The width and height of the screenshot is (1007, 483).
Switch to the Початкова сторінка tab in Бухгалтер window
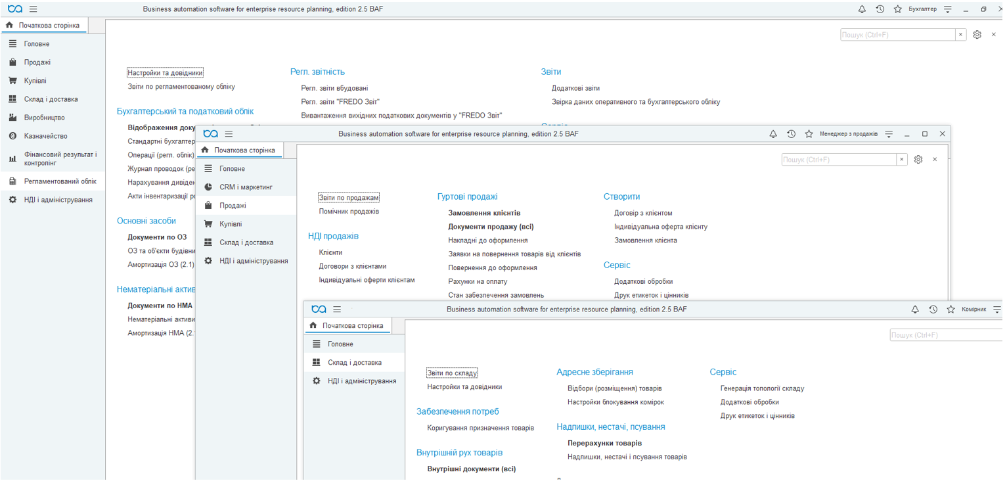[x=49, y=26]
